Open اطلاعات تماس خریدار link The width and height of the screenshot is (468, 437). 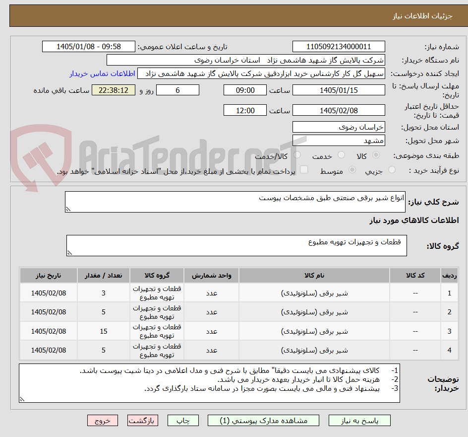point(102,73)
